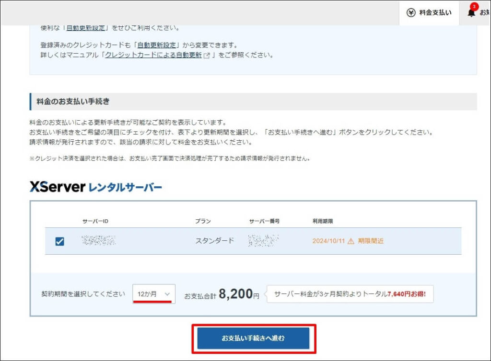Click the 2024/10/11 expiry date

[328, 241]
